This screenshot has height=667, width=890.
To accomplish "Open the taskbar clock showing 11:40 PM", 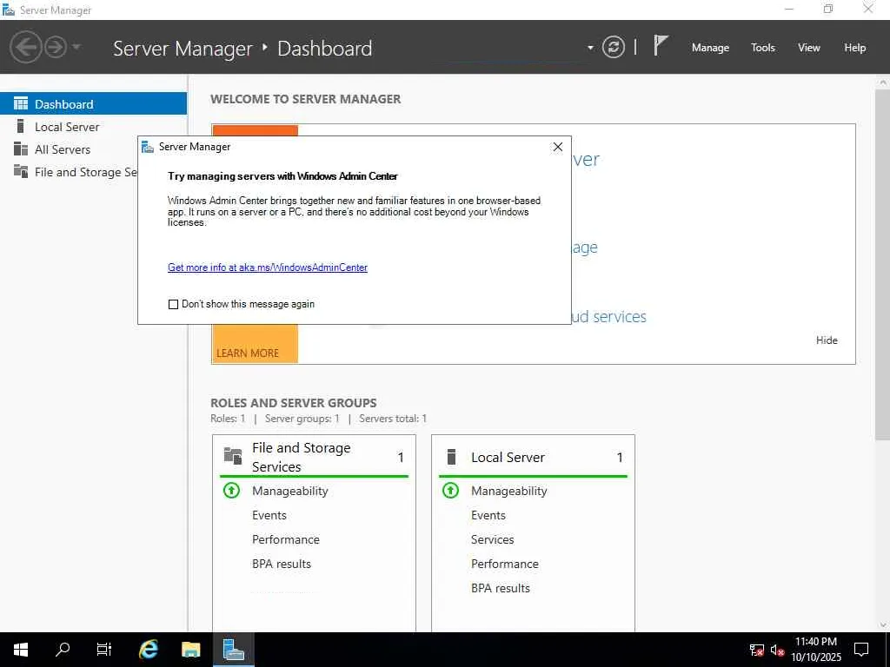I will [x=815, y=650].
